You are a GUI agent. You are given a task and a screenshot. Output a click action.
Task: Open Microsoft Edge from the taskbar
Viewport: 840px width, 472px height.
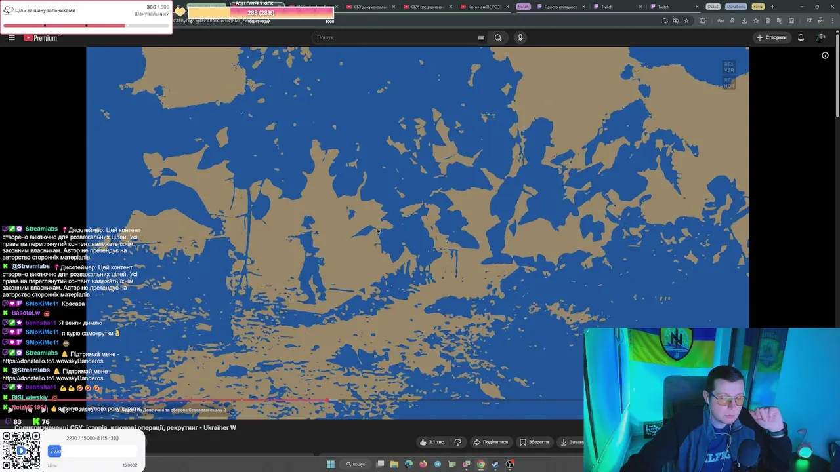pyautogui.click(x=409, y=464)
